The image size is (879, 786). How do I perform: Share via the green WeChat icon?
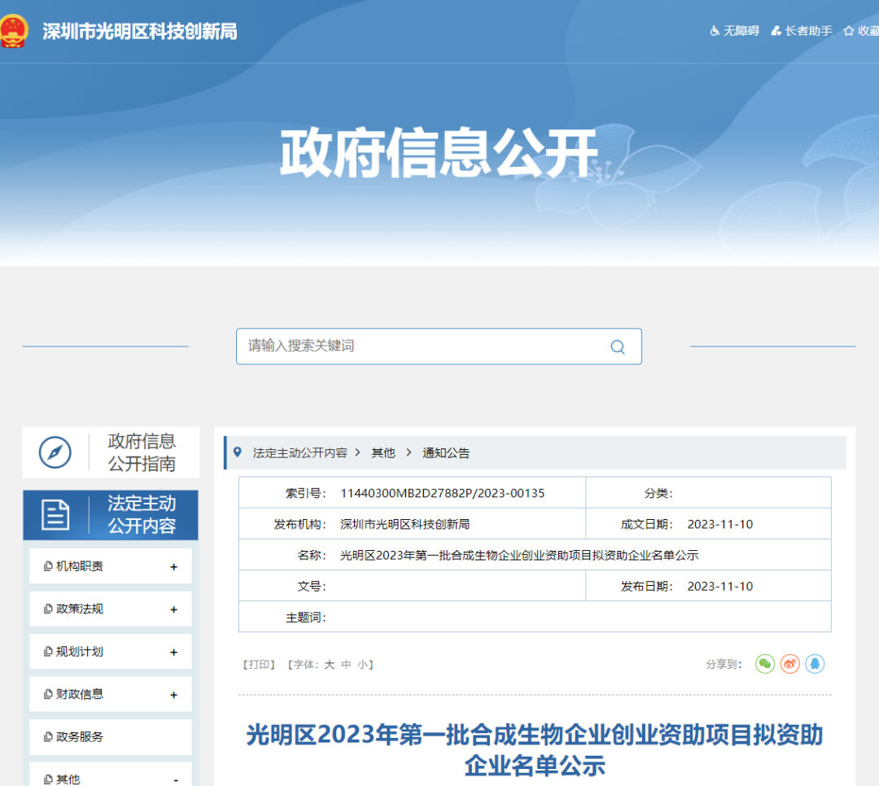click(765, 664)
